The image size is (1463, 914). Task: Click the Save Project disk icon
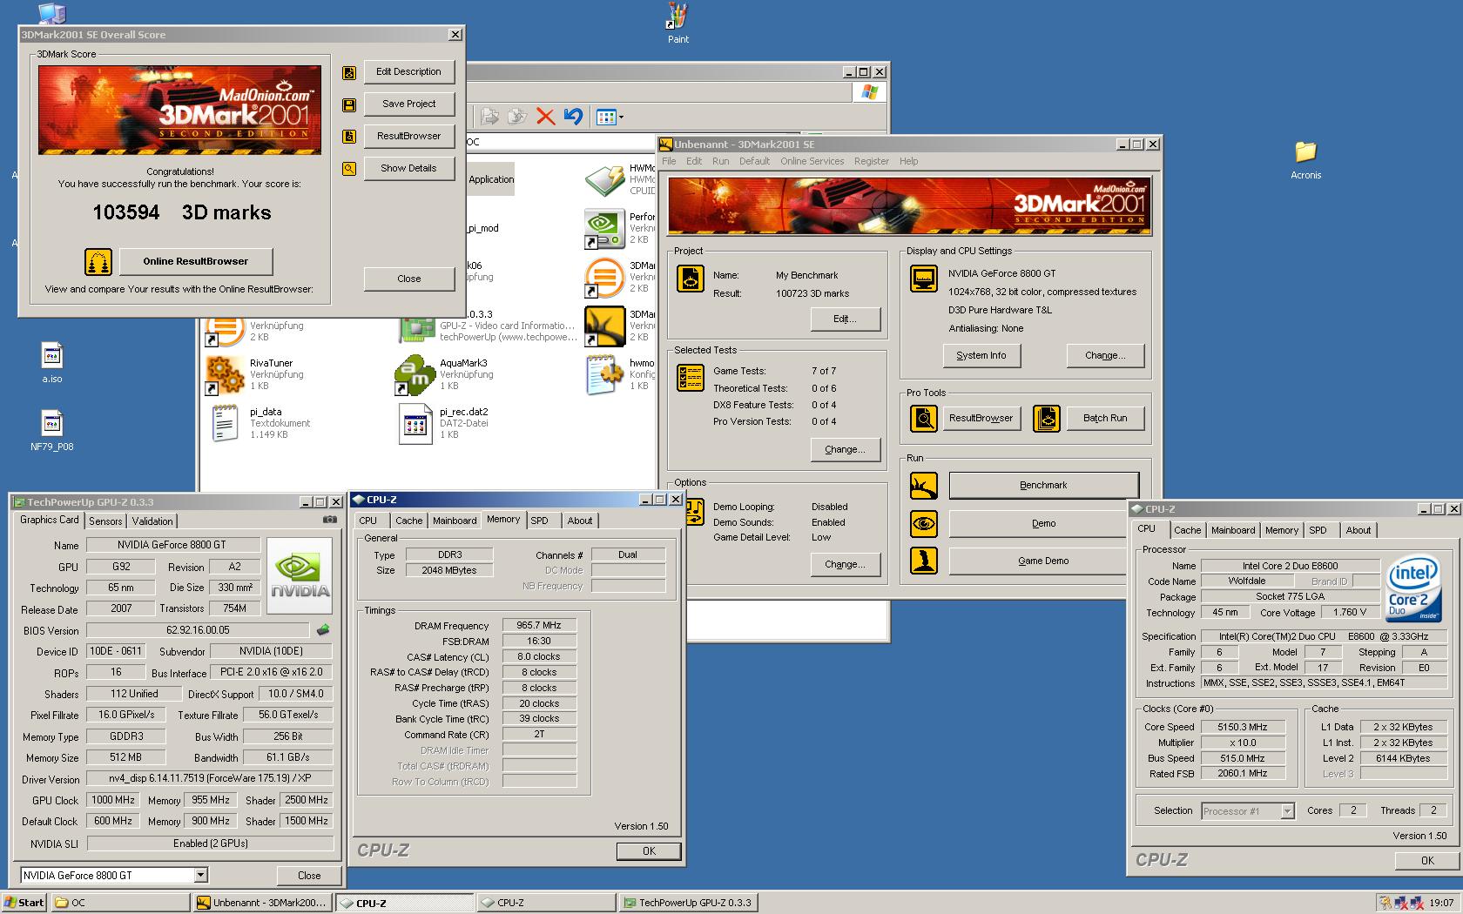(349, 105)
